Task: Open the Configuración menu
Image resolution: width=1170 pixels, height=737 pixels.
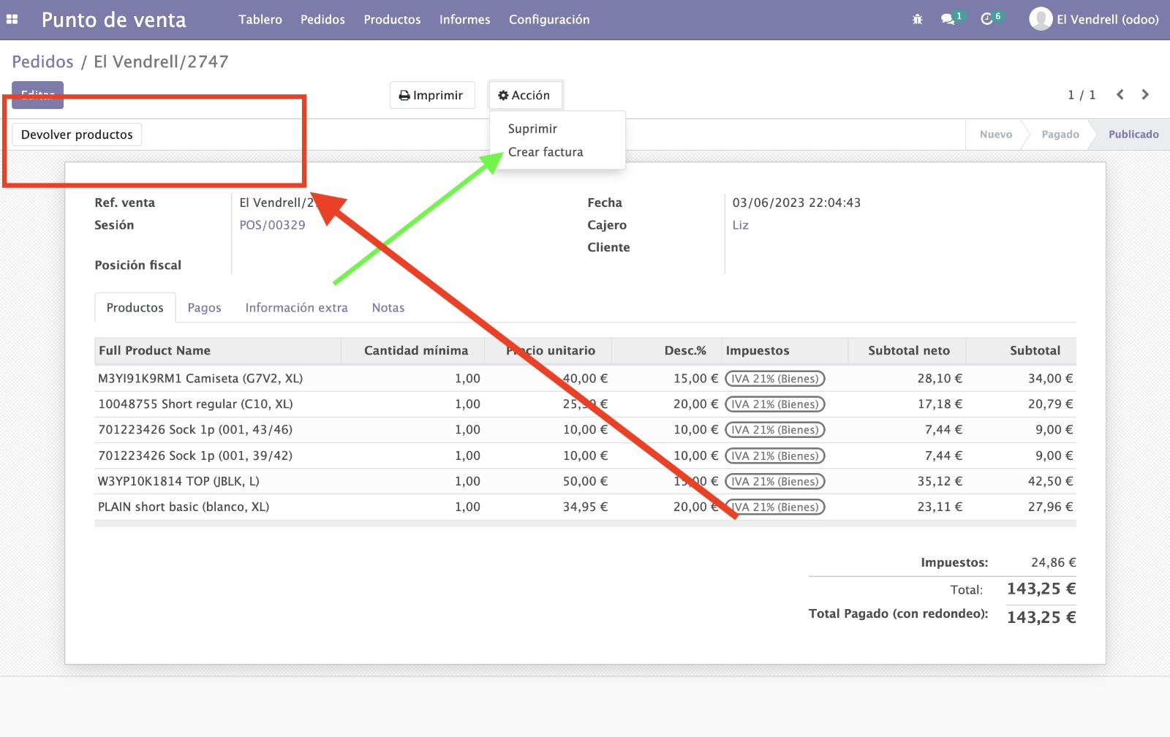Action: tap(548, 20)
